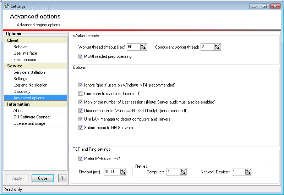Click the Advanced engine options subtitle
Viewport: 284px width, 195px height.
tap(39, 25)
